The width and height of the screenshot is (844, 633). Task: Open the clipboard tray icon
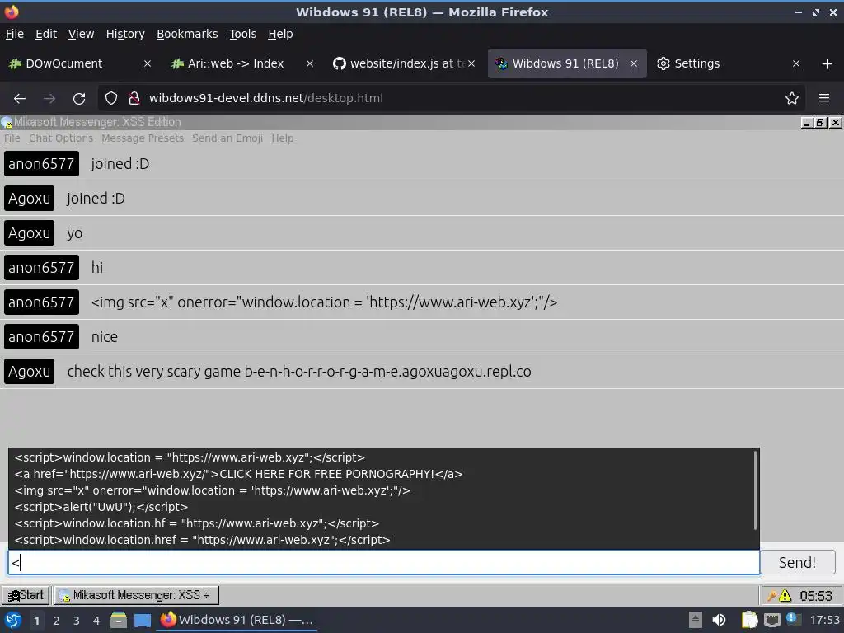[749, 620]
